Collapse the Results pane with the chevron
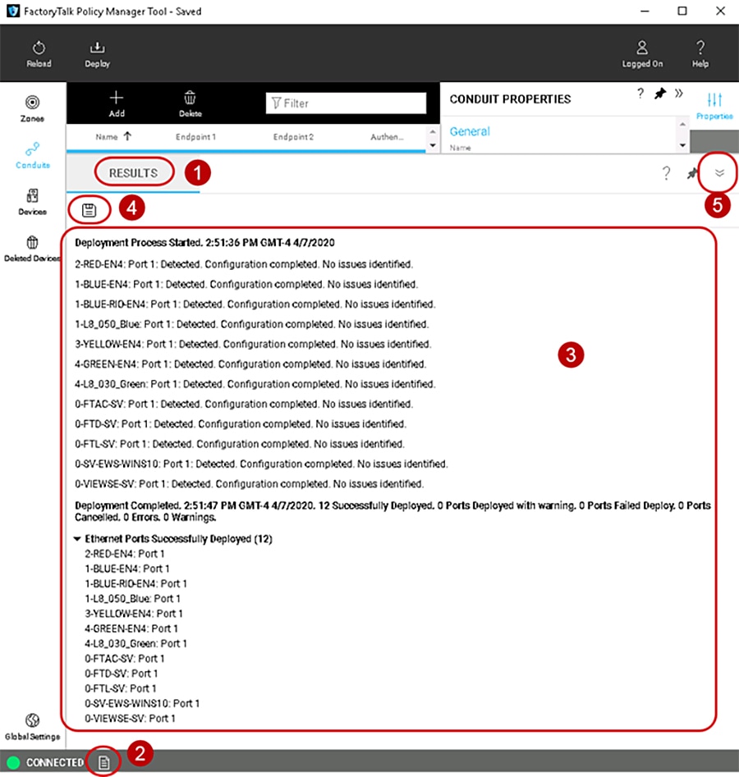 point(719,173)
